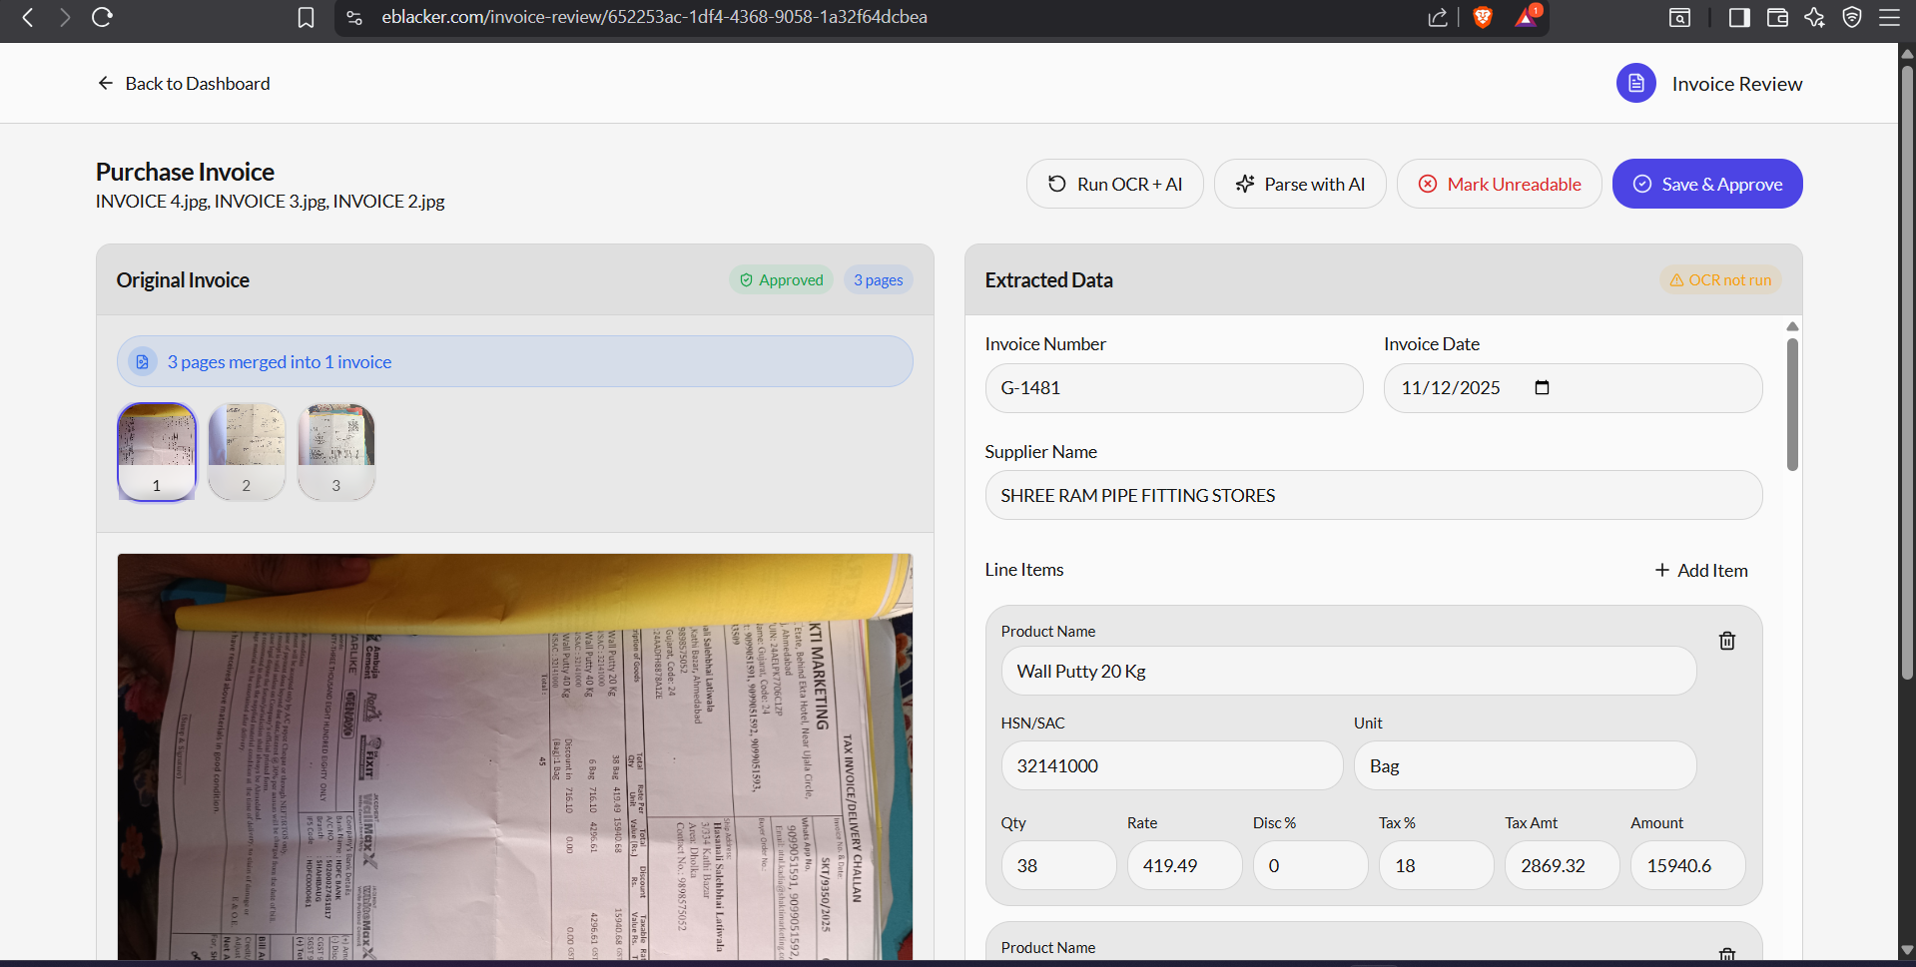
Task: Toggle the browser sidebar panel icon
Action: [x=1739, y=17]
